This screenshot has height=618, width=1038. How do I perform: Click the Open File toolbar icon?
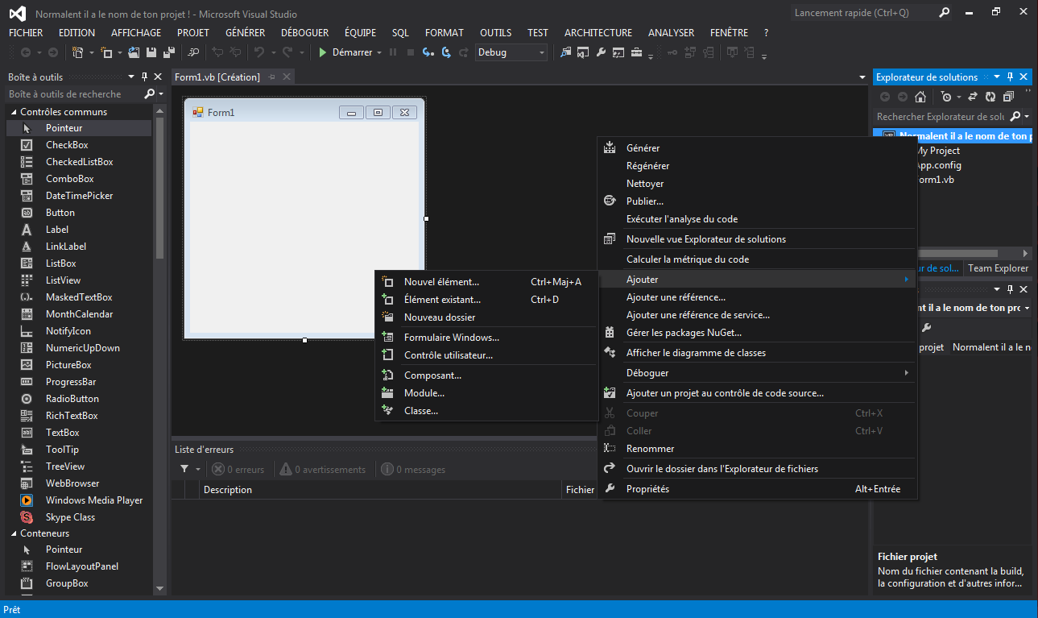[x=134, y=52]
